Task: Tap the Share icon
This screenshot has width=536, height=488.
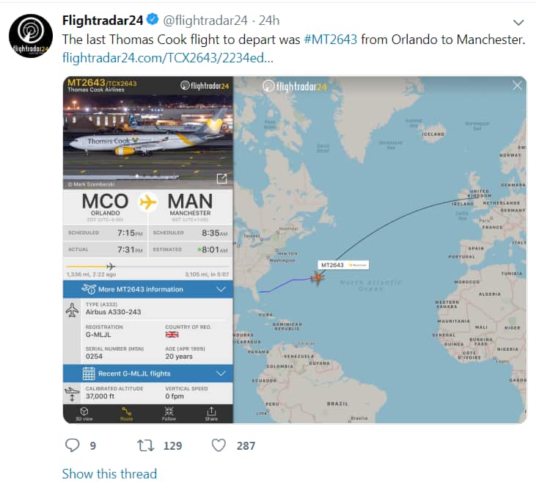Action: (x=211, y=413)
